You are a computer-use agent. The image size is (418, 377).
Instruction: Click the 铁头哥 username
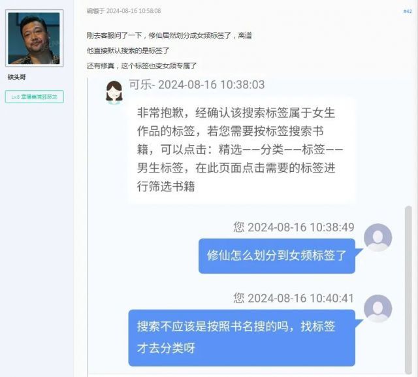click(17, 77)
